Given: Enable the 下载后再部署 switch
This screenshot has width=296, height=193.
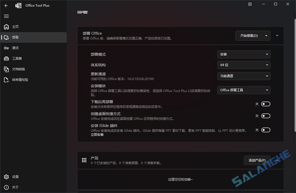Looking at the screenshot, I should pos(265,104).
